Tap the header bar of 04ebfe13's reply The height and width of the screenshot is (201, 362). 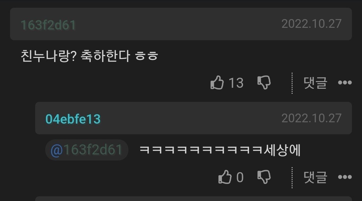pyautogui.click(x=193, y=118)
